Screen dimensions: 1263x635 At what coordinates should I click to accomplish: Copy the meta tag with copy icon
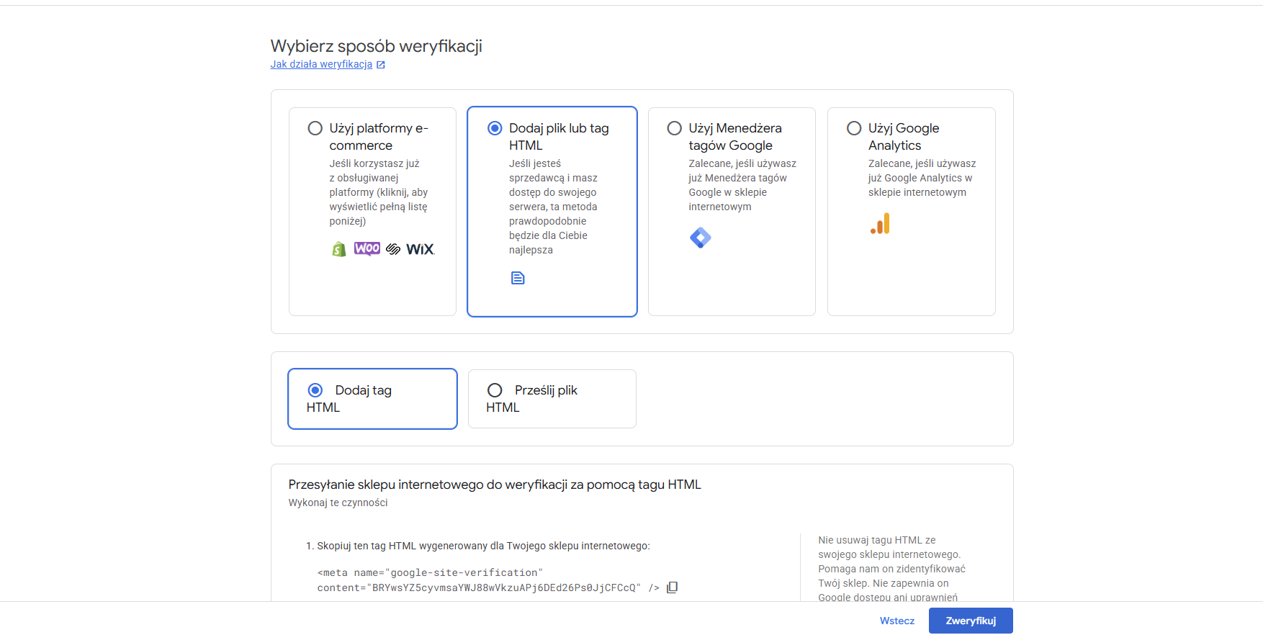672,587
